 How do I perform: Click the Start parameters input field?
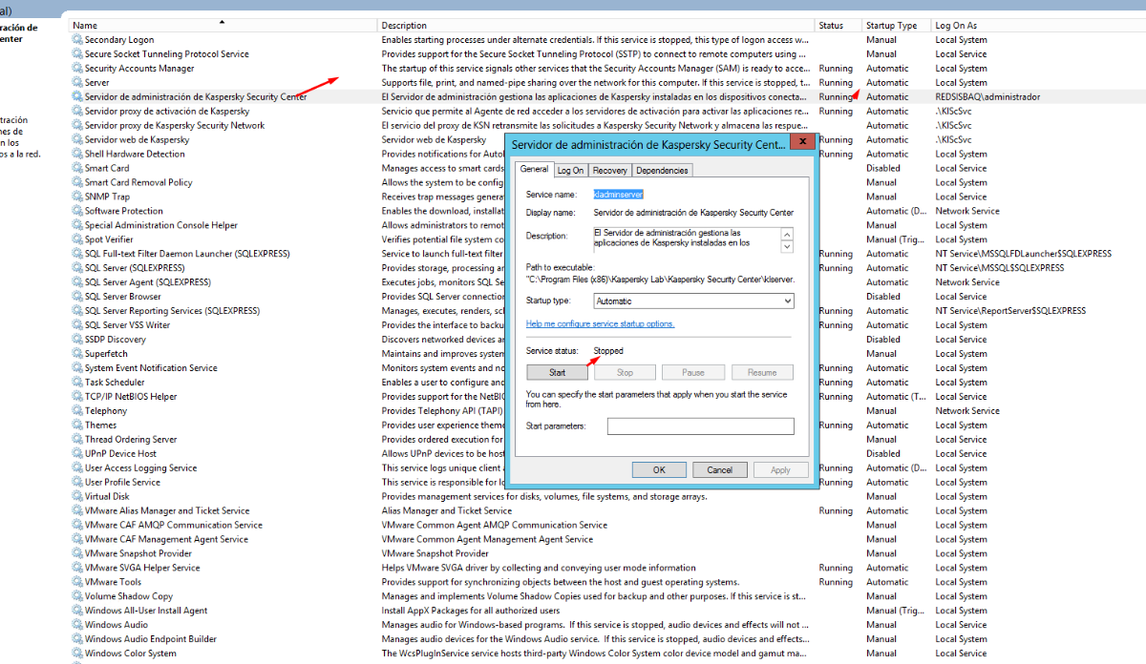tap(700, 426)
